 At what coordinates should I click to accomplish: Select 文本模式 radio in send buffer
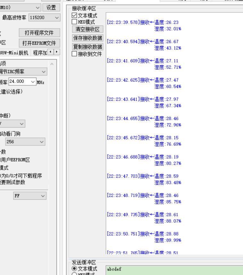click(74, 269)
